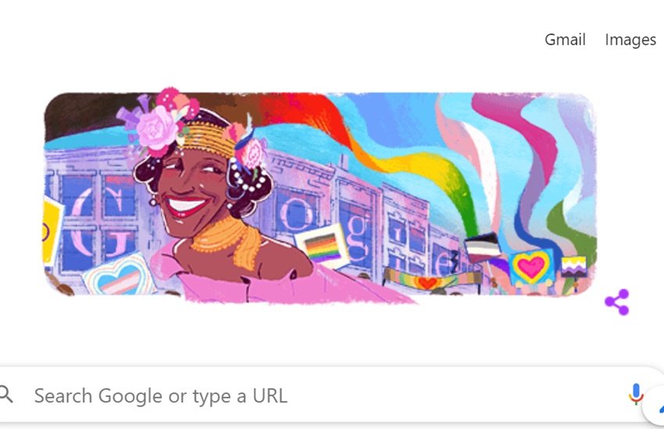Viewport: 664px width, 429px height.
Task: Click the trans-colored heart sign in doodle
Action: point(120,275)
